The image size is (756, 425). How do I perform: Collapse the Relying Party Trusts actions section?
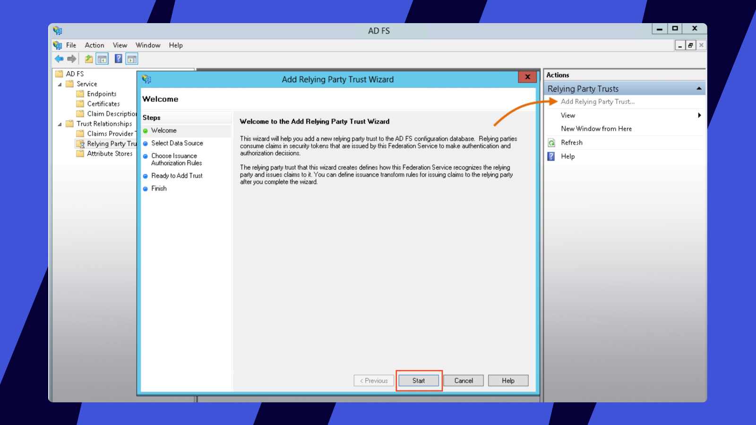pos(699,89)
